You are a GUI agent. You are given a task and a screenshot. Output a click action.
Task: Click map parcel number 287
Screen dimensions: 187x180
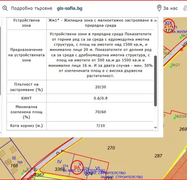point(158,156)
